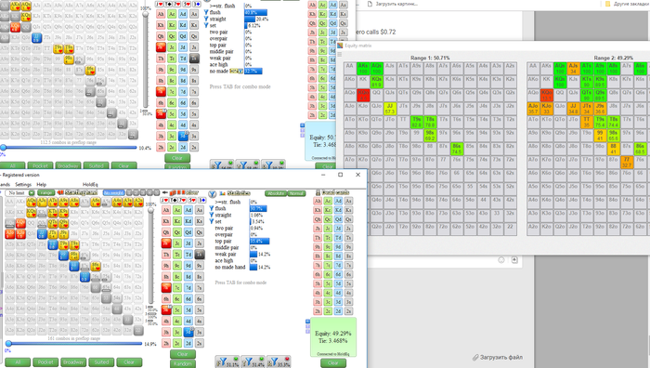
Task: Toggle the Ah card in lower board grid
Action: click(x=166, y=210)
